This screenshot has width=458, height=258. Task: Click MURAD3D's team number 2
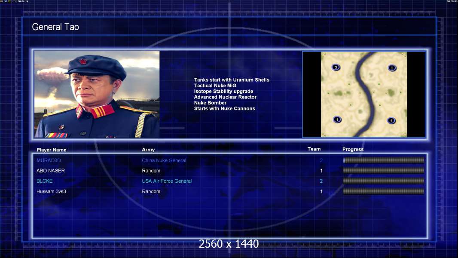[321, 160]
